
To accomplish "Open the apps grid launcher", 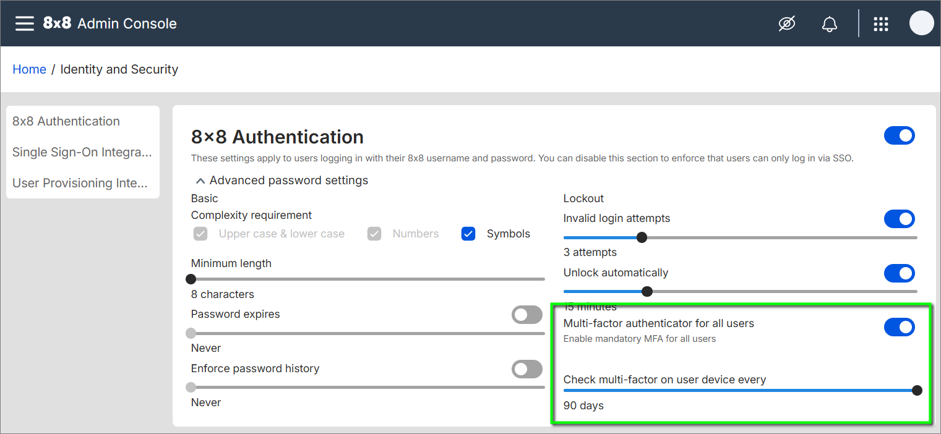I will (x=880, y=24).
